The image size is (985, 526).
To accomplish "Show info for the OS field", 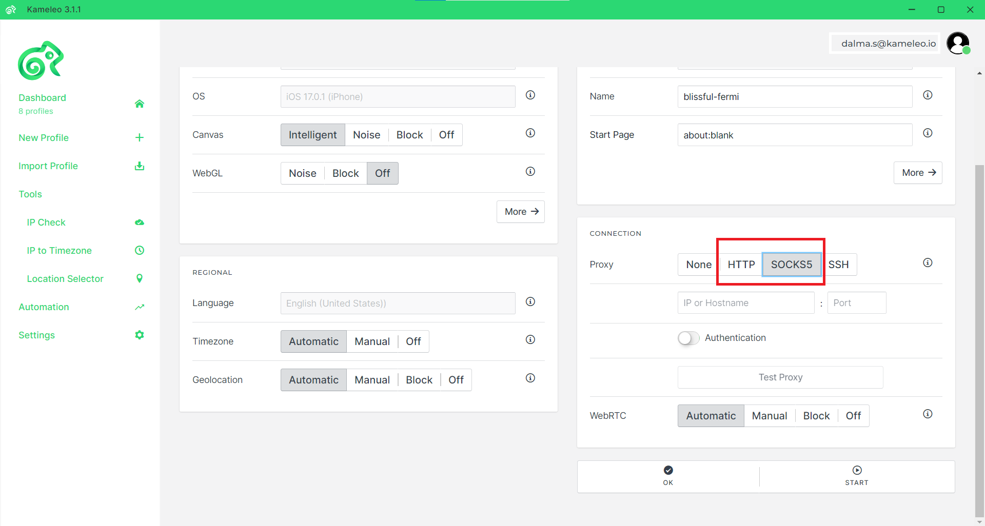I will (x=530, y=95).
